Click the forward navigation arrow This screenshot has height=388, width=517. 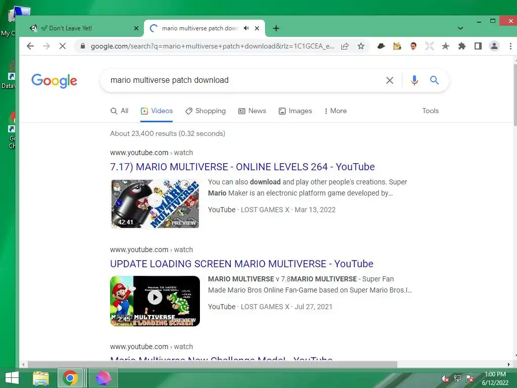click(x=46, y=46)
